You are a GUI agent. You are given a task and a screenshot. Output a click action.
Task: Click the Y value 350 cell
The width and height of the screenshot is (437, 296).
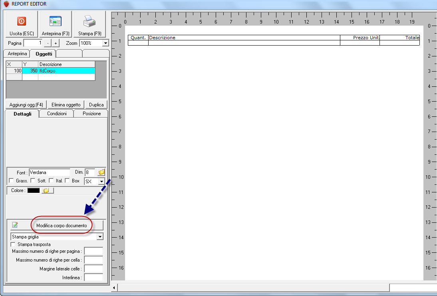click(30, 70)
